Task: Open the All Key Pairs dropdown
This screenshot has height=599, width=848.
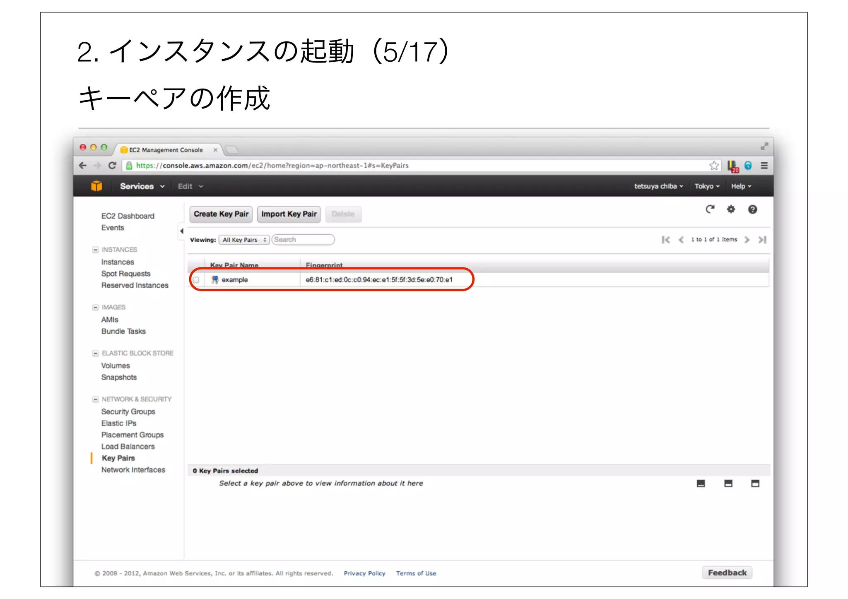Action: point(244,240)
